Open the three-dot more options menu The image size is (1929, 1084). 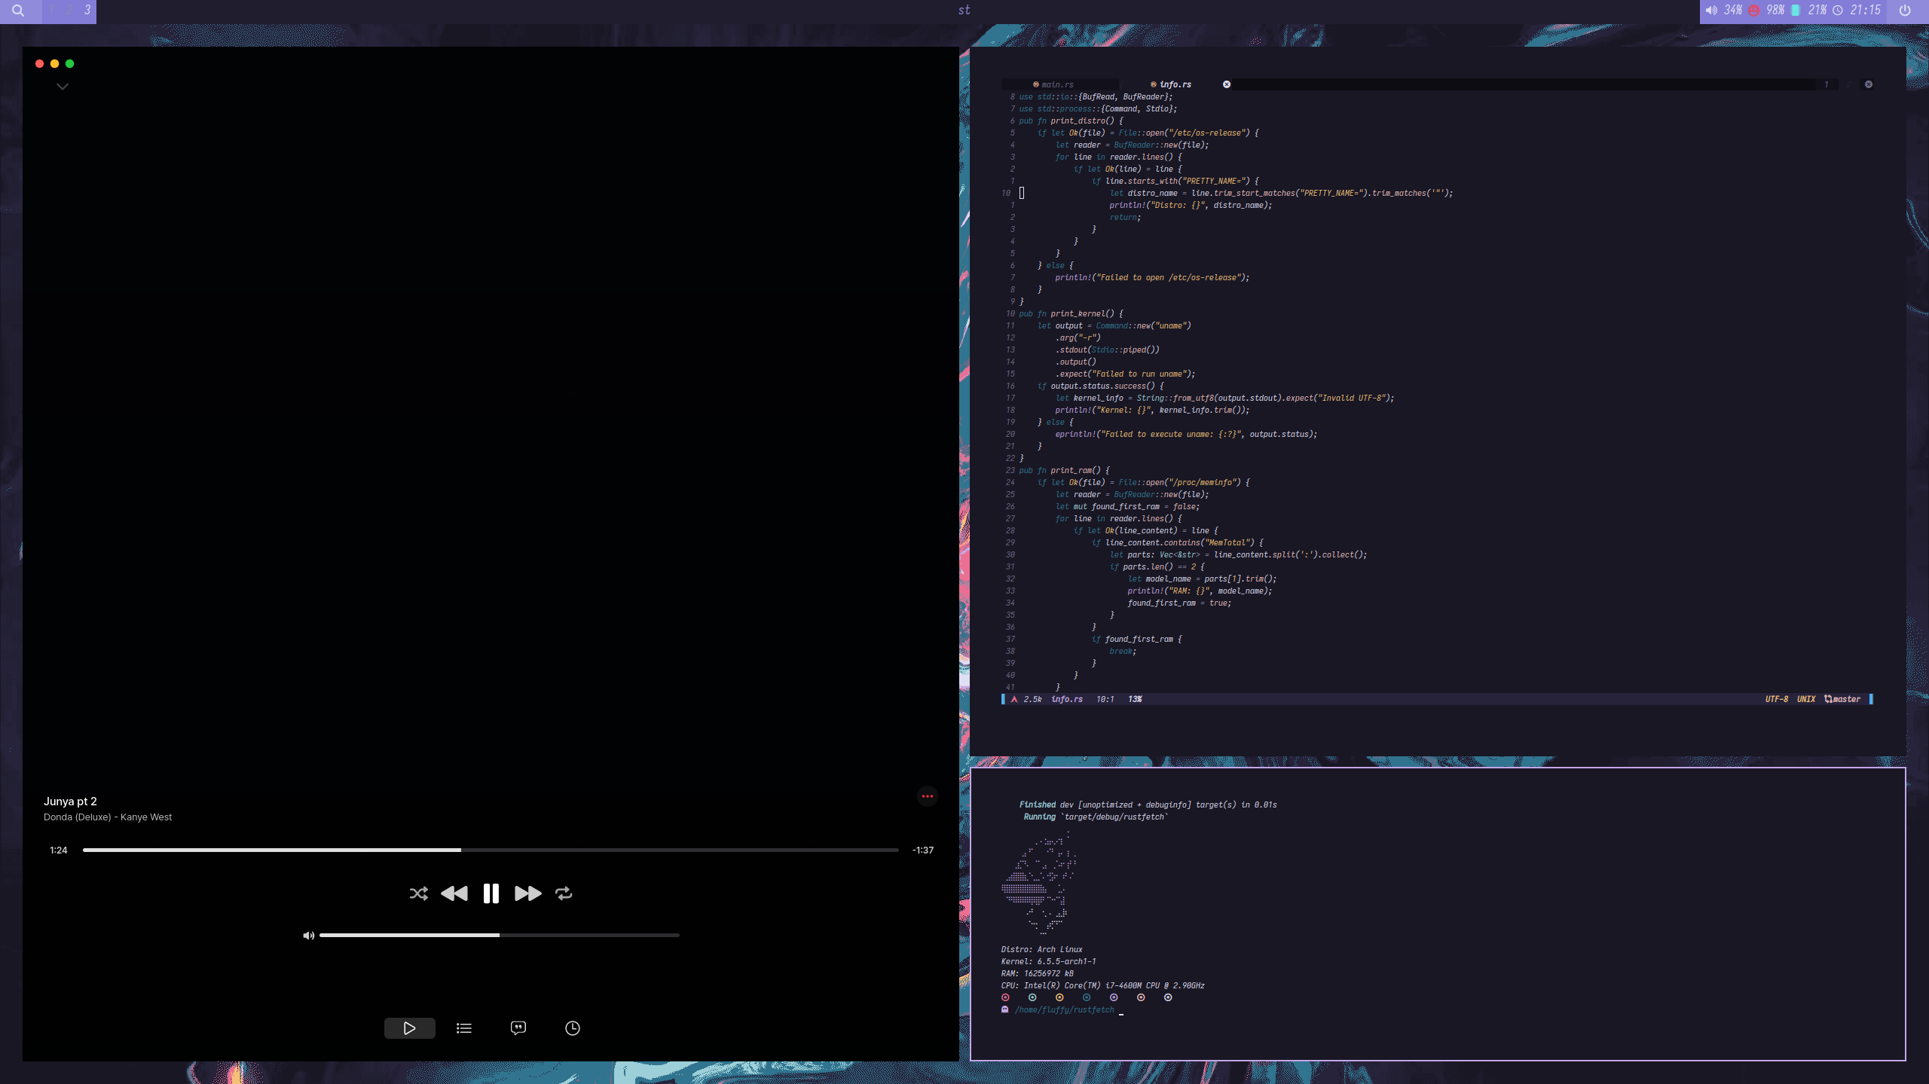[x=927, y=796]
